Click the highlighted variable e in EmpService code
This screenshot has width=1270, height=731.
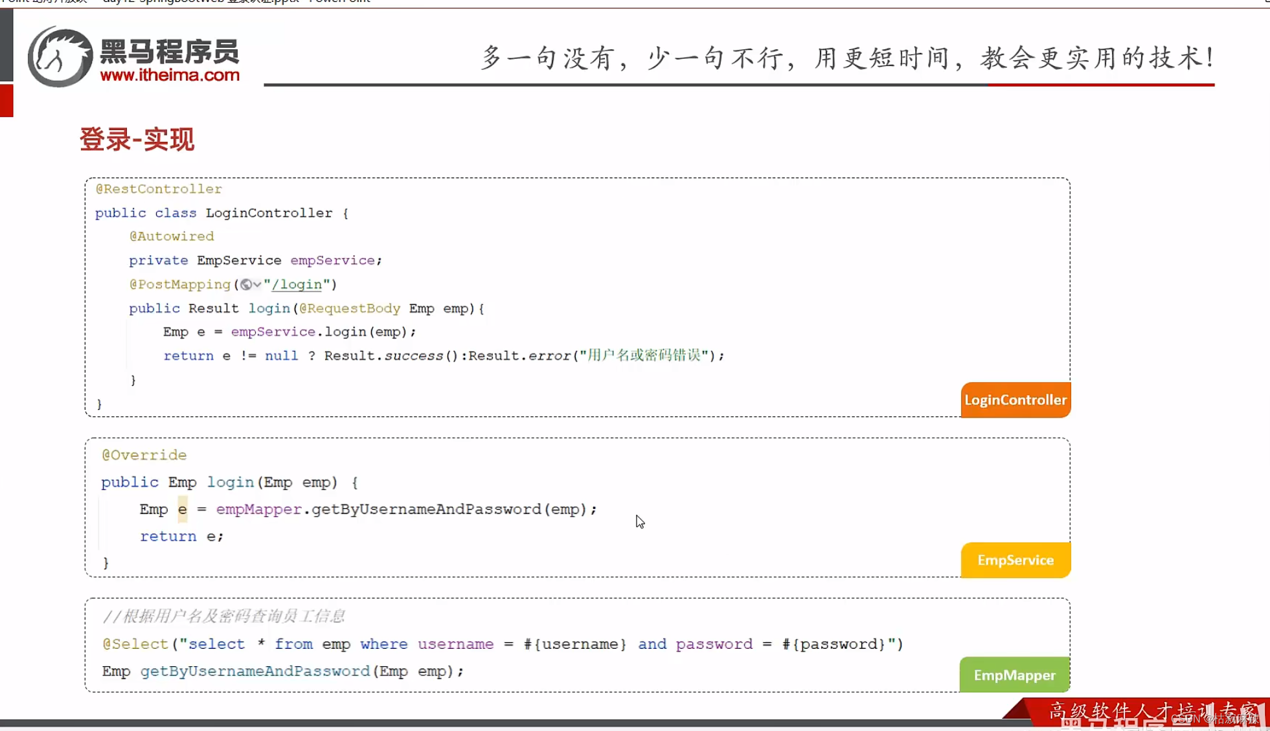coord(181,509)
